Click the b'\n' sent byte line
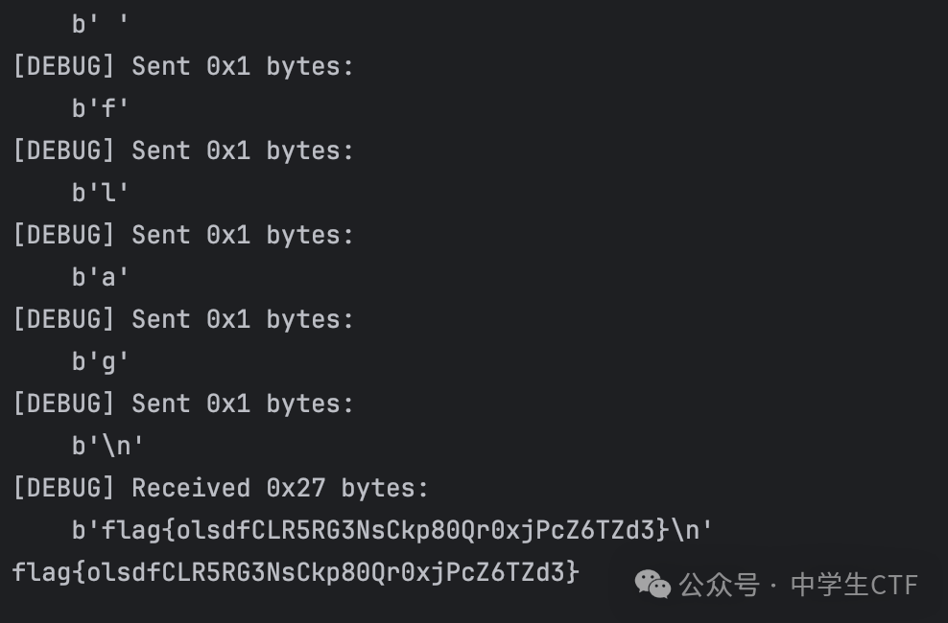948x623 pixels. point(107,446)
